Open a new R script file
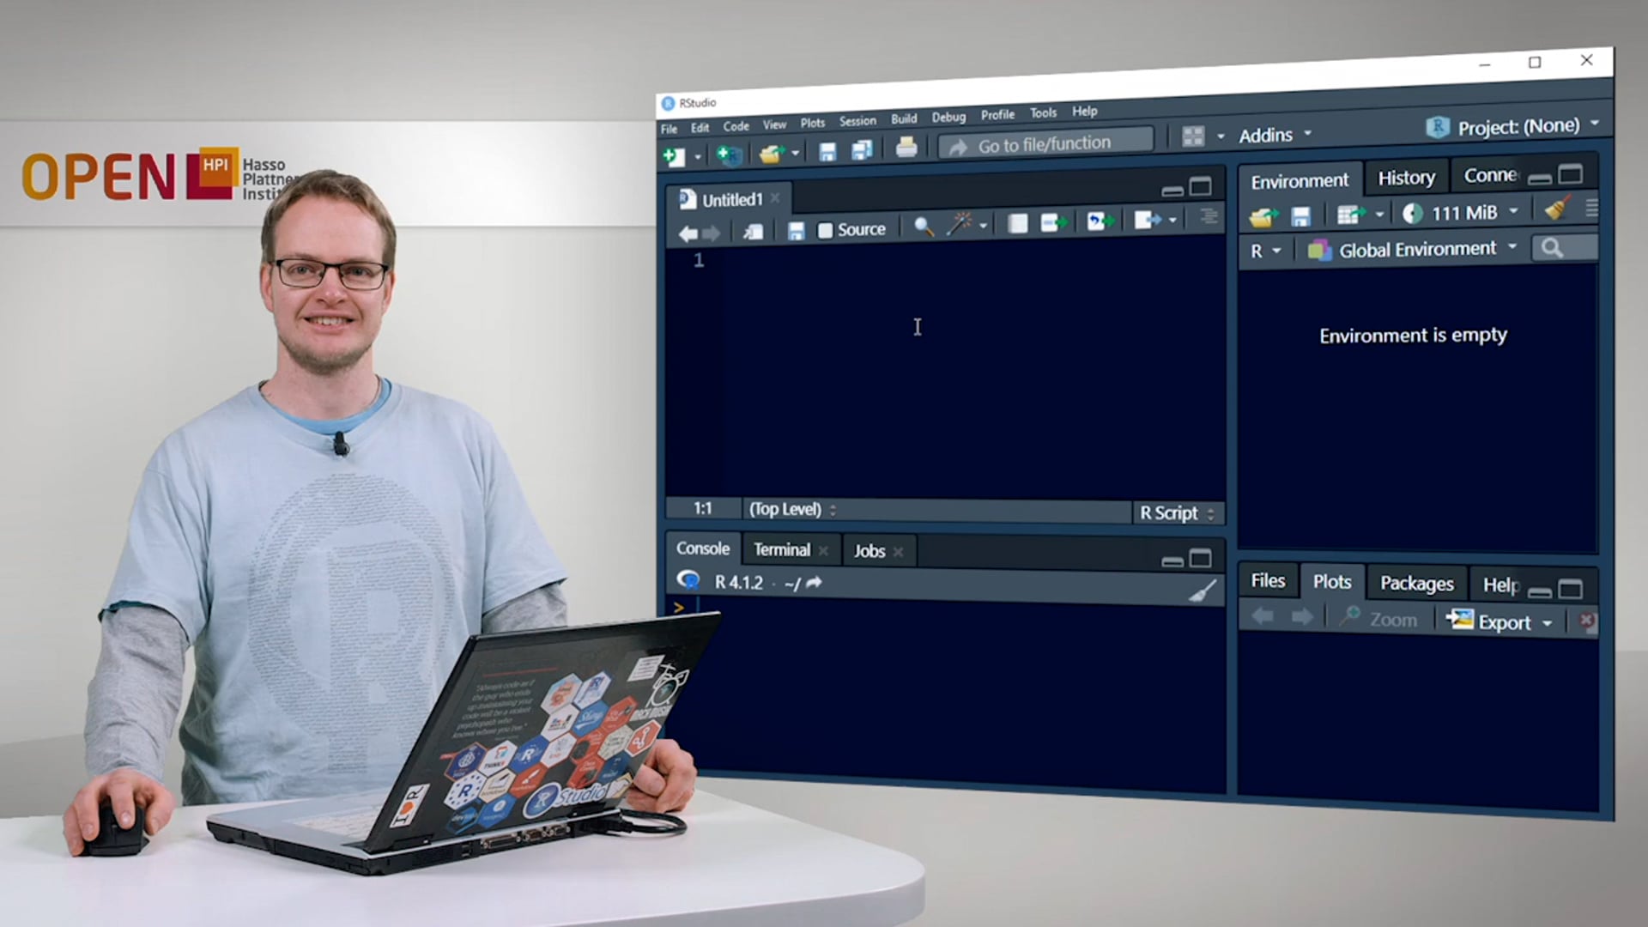 pyautogui.click(x=675, y=154)
